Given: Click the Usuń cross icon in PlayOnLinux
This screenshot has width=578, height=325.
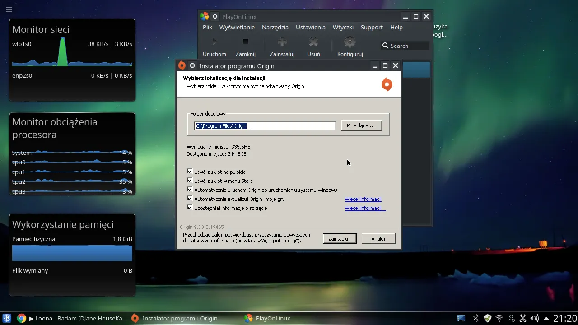Looking at the screenshot, I should click(x=313, y=42).
